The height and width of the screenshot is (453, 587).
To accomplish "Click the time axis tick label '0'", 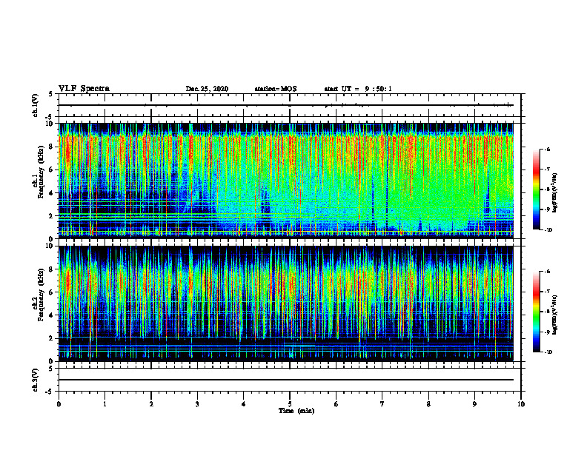I will pyautogui.click(x=59, y=404).
